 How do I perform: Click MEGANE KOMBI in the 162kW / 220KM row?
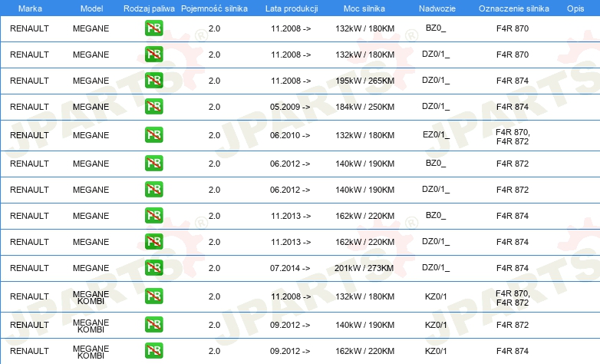(91, 352)
